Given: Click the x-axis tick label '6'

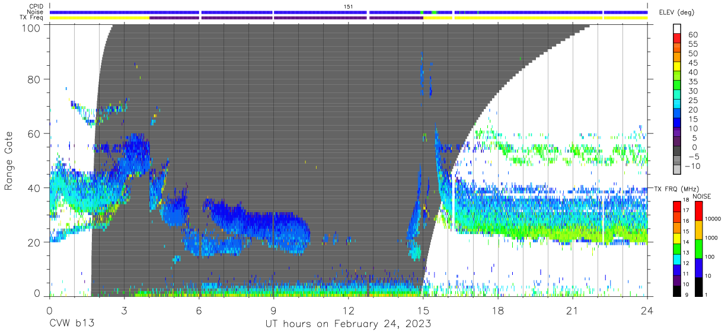Looking at the screenshot, I should pyautogui.click(x=199, y=309).
